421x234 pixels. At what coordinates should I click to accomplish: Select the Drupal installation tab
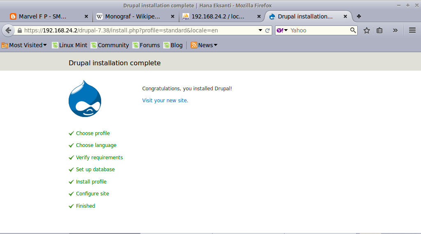(305, 16)
